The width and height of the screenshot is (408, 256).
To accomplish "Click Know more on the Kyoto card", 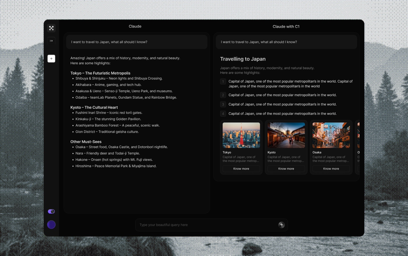I will tap(286, 169).
